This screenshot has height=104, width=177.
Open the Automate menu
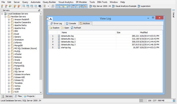(x=36, y=2)
